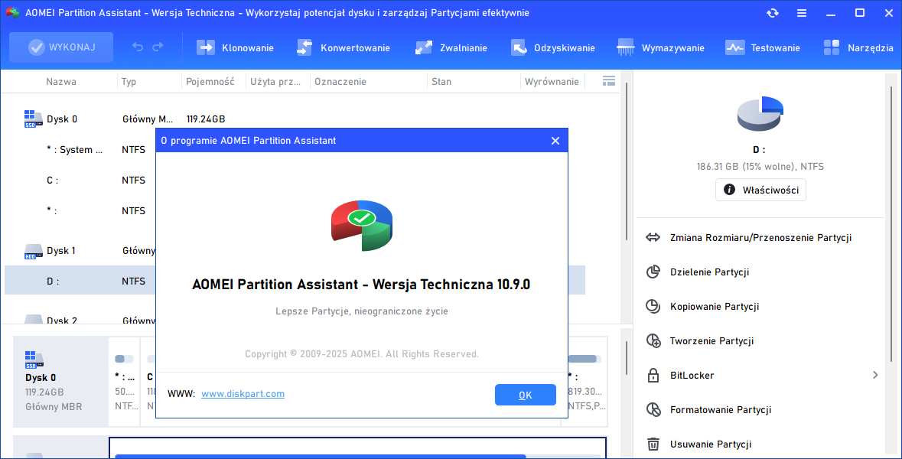Sort by the Nazwa column header
The height and width of the screenshot is (459, 902).
click(x=61, y=82)
